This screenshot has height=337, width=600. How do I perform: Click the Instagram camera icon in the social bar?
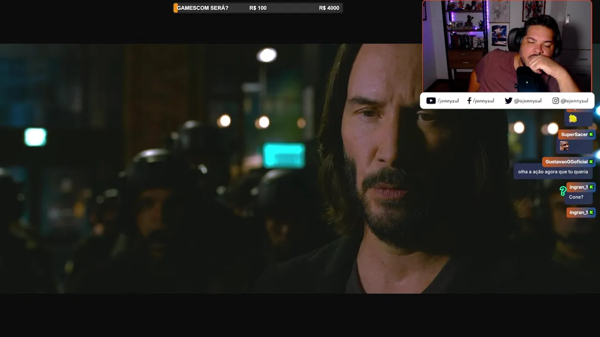click(555, 101)
